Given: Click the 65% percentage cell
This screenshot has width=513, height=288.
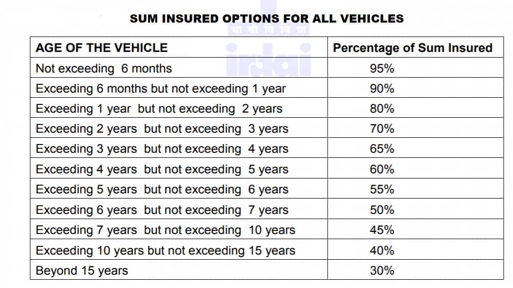Looking at the screenshot, I should [x=382, y=149].
